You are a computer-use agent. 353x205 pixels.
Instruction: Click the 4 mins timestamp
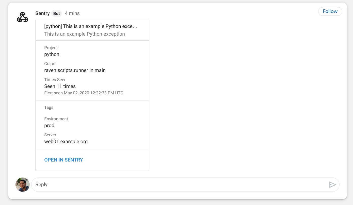tap(72, 13)
